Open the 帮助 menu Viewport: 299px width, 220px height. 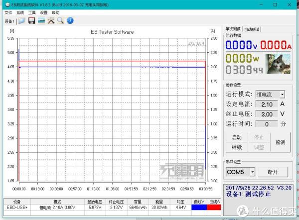(x=55, y=13)
